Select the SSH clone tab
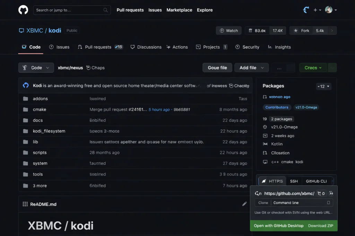The height and width of the screenshot is (236, 355). pos(294,181)
